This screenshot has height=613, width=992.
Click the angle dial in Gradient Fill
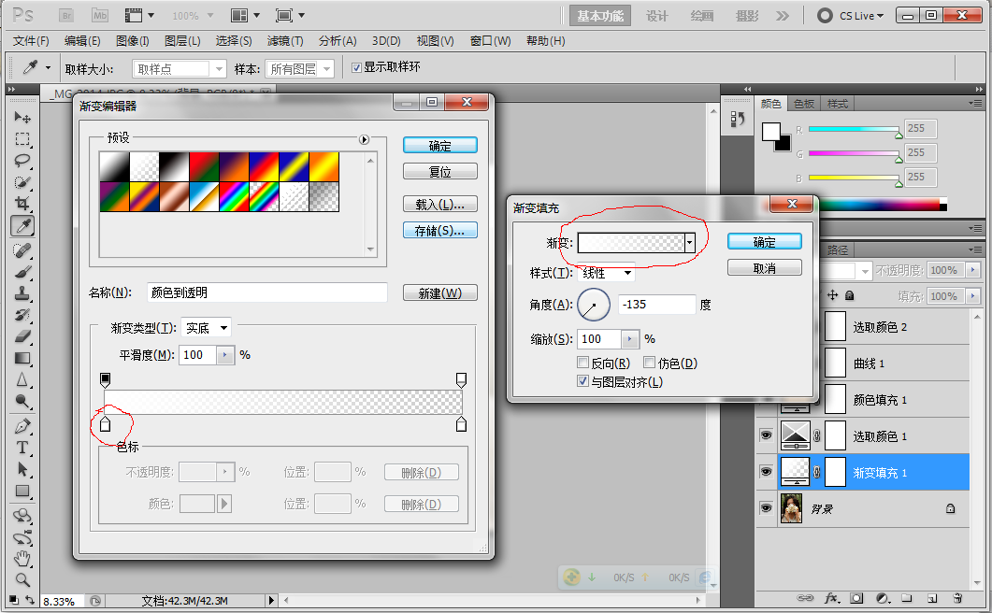click(594, 305)
